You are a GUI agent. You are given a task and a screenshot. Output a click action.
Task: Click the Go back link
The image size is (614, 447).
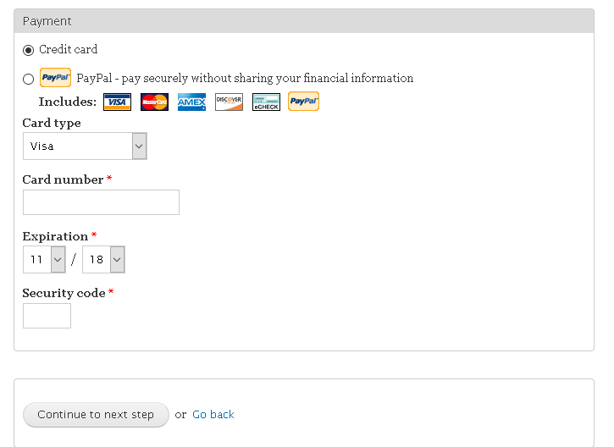pyautogui.click(x=213, y=415)
